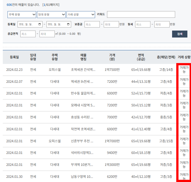Open the 임대 유형 dropdown
191x182 pixels.
coord(51,15)
